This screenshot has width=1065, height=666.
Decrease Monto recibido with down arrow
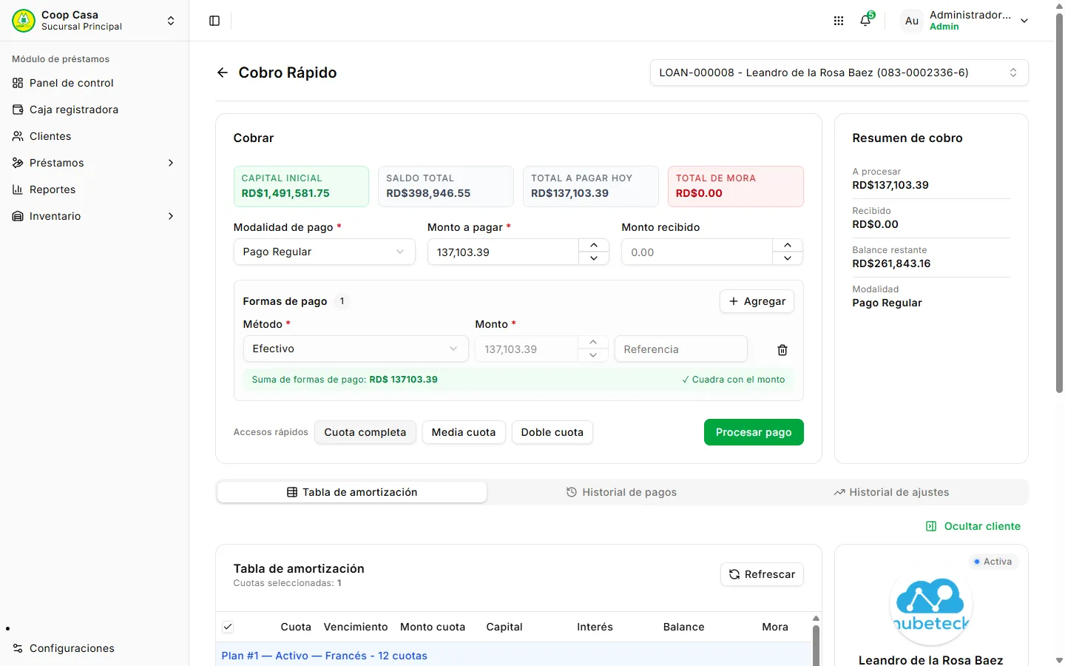point(788,258)
